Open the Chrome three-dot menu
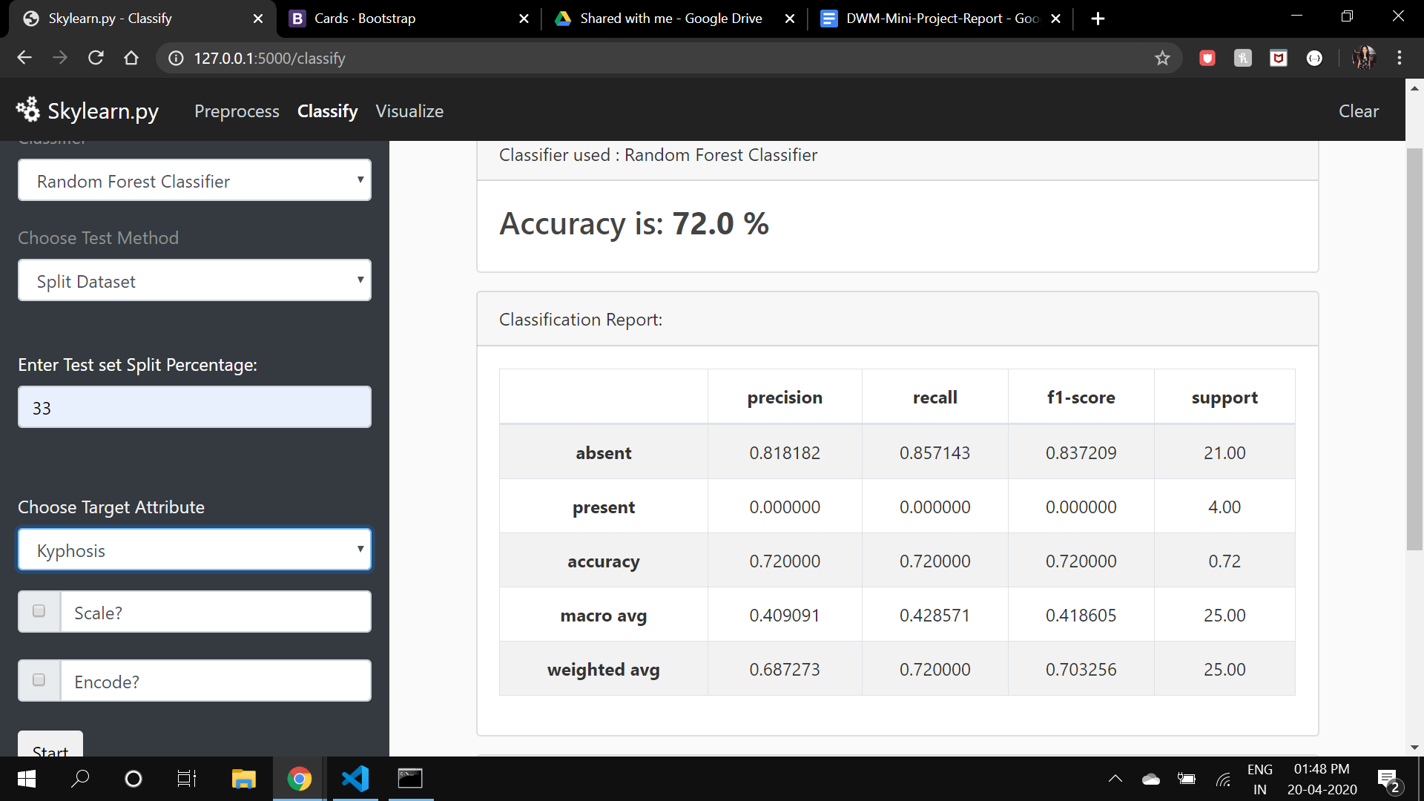This screenshot has height=801, width=1424. click(x=1400, y=58)
